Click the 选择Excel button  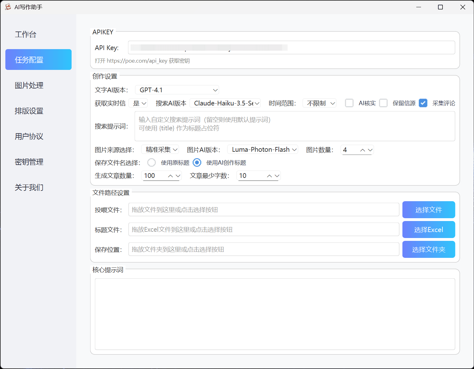[x=428, y=229]
